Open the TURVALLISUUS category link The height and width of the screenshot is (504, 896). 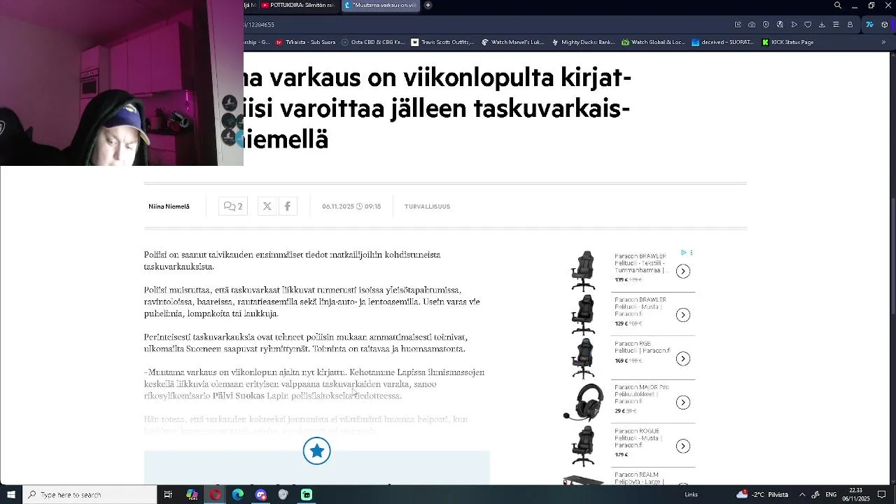point(427,206)
